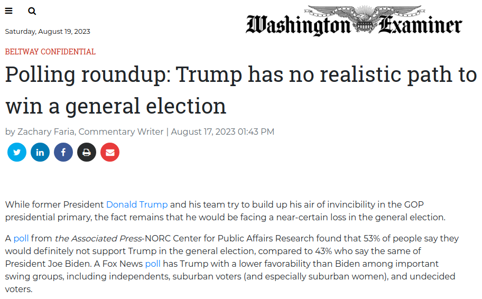
Task: Click the August 17, 2023 publish timestamp
Action: 223,132
